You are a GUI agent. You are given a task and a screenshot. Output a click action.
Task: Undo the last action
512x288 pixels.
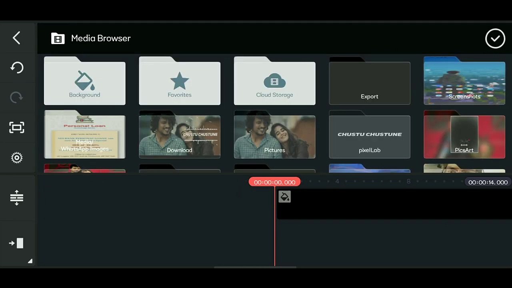coord(17,67)
